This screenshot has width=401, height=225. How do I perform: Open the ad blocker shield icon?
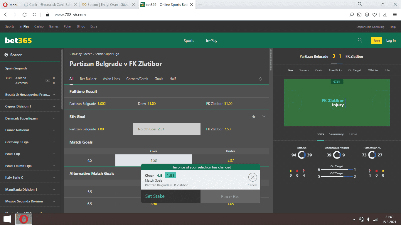(x=367, y=15)
